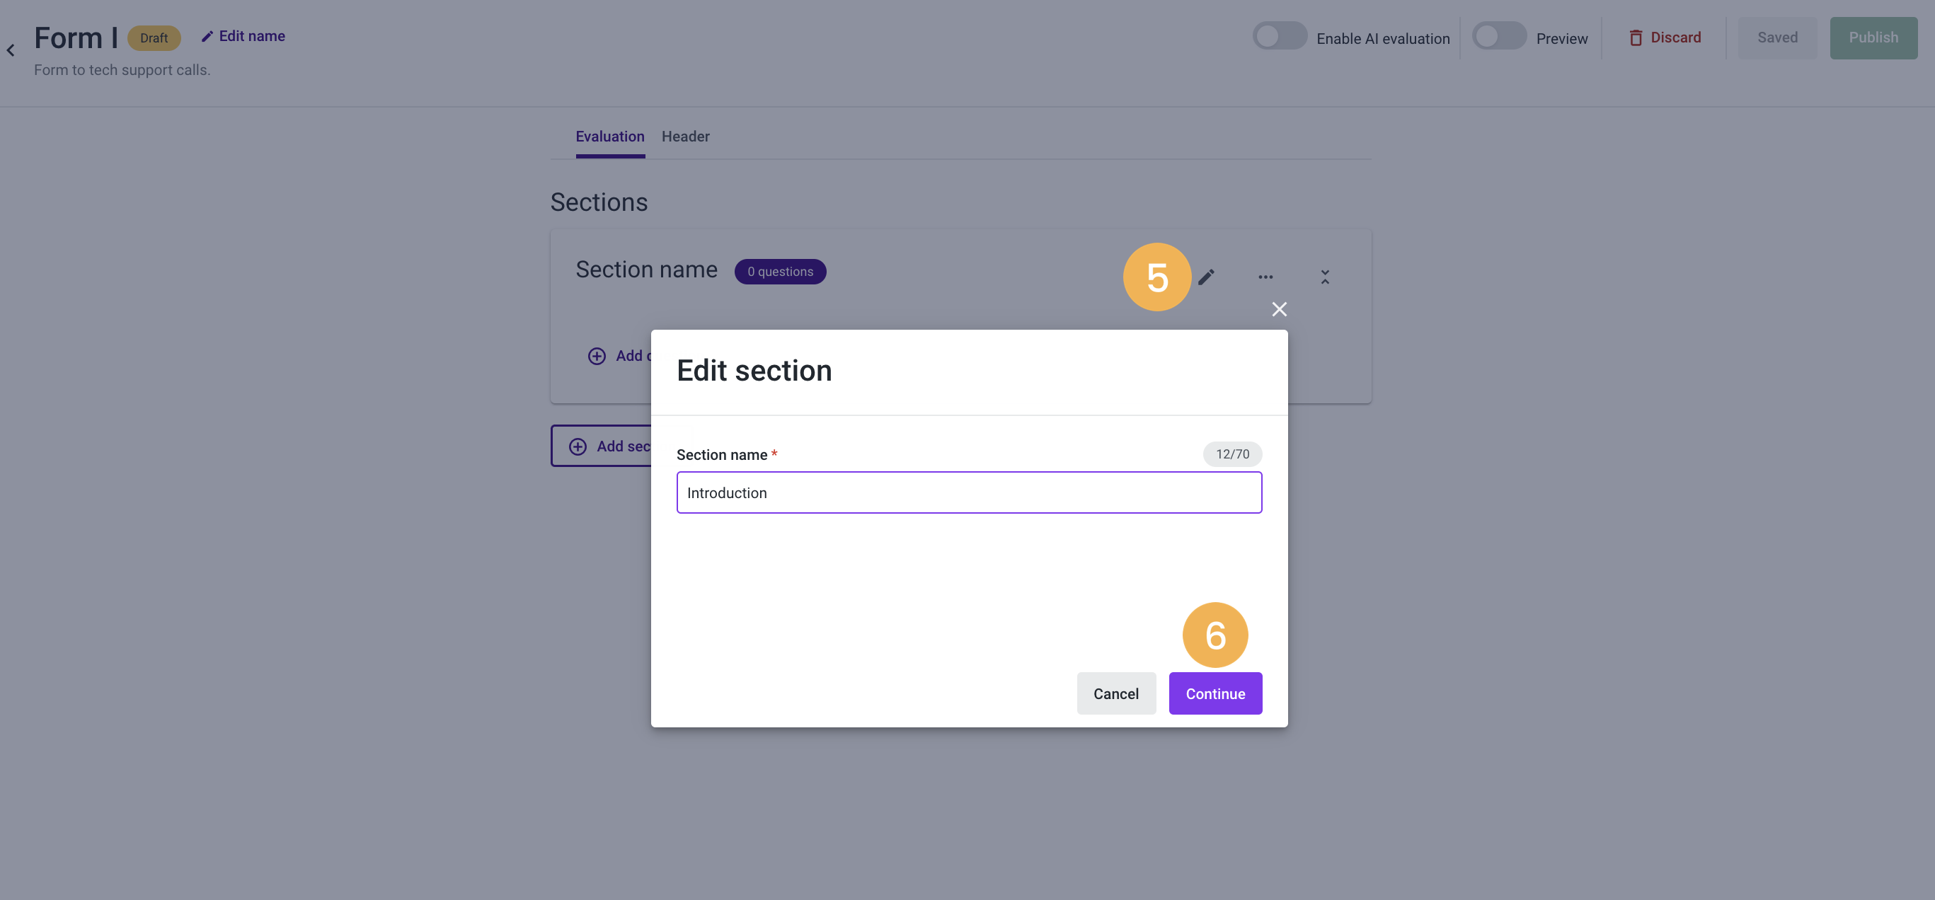Click the Draft status badge
Screen dimensions: 1935x900
click(x=154, y=37)
